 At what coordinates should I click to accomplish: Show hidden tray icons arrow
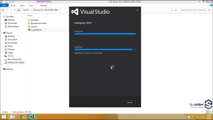[x=185, y=117]
